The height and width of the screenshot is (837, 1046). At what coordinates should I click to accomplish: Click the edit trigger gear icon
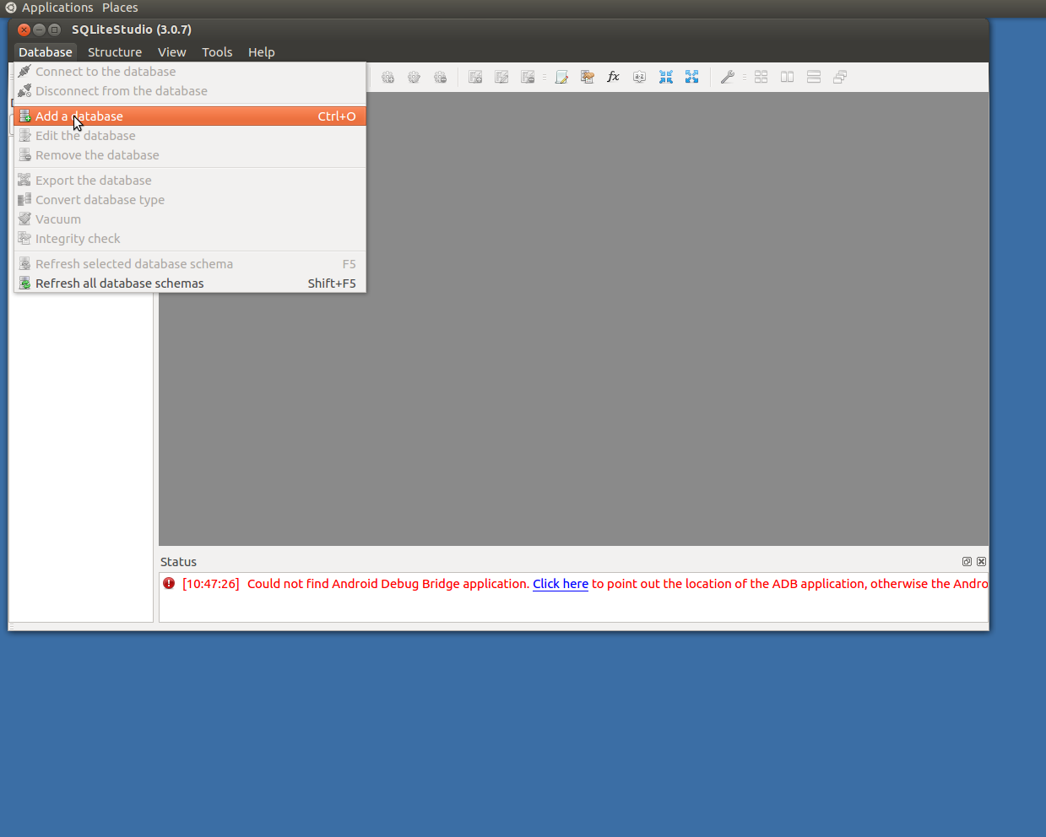pyautogui.click(x=414, y=77)
